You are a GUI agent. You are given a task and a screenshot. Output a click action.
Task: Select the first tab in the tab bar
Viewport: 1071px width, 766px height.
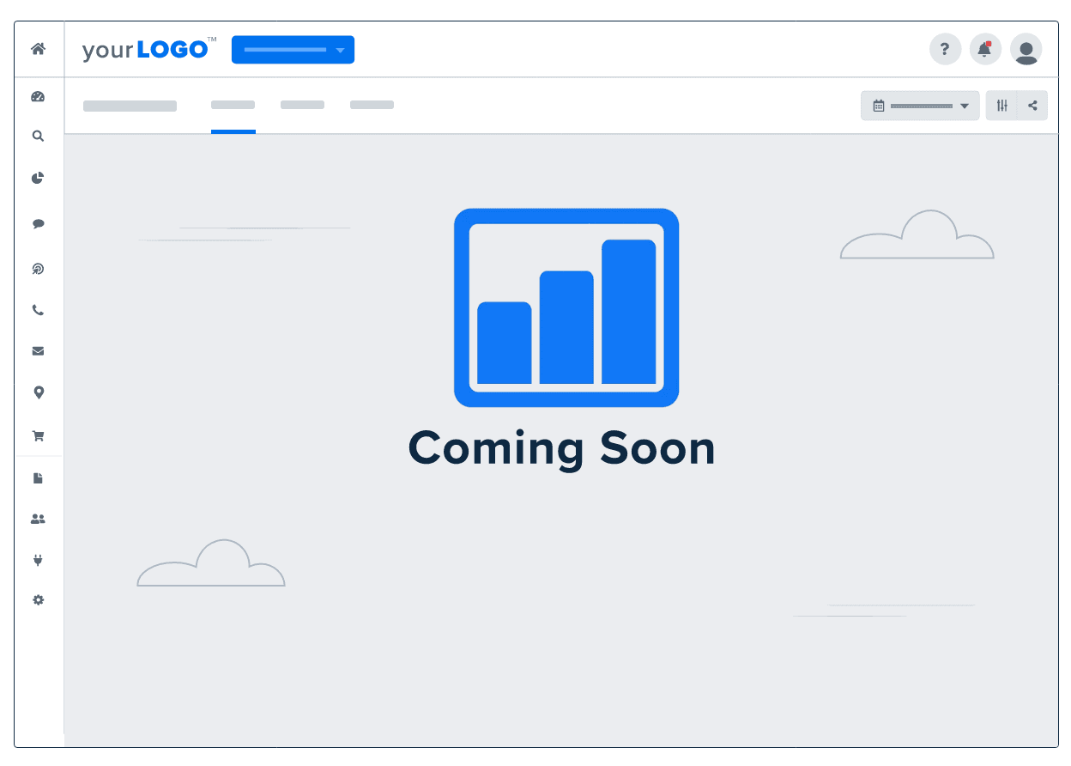pyautogui.click(x=130, y=105)
